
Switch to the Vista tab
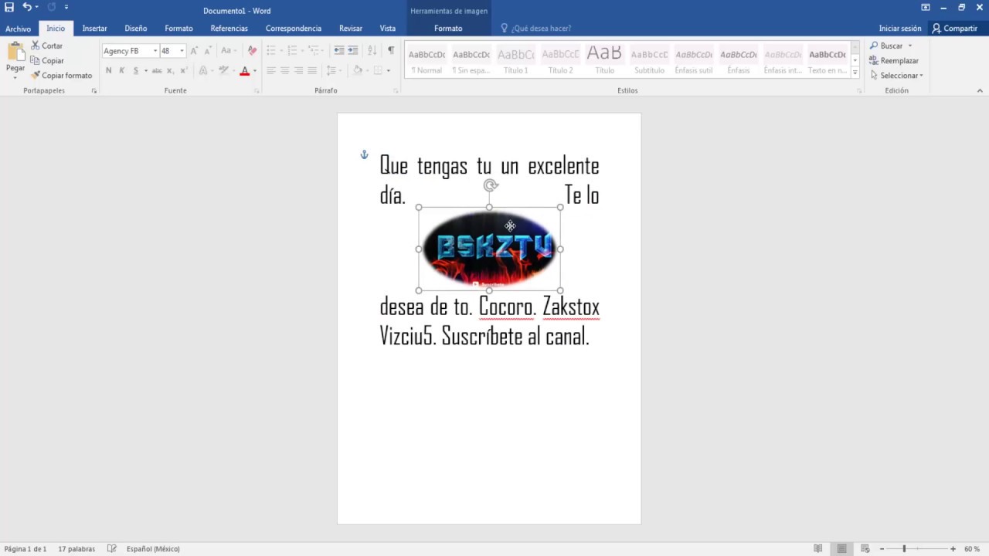click(x=388, y=29)
